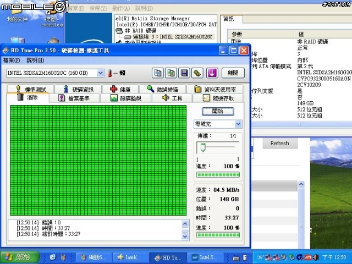This screenshot has height=264, width=352.
Task: Switch to the 磁碟監視 disk monitor tab
Action: pos(126,98)
